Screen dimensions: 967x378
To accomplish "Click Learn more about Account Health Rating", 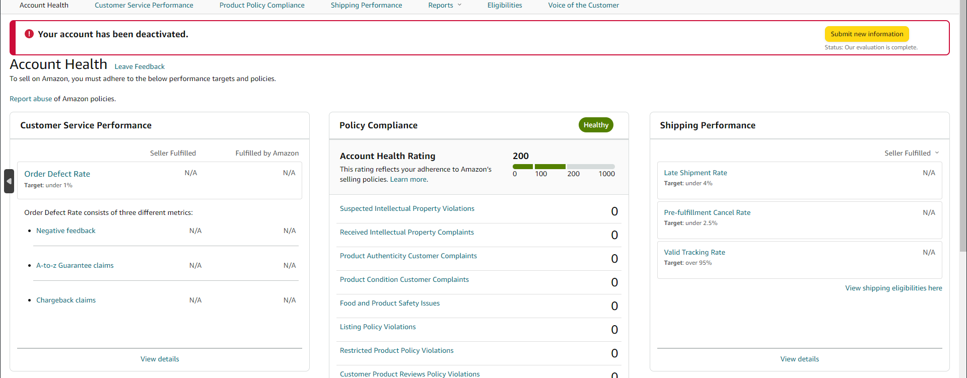I will [x=409, y=179].
